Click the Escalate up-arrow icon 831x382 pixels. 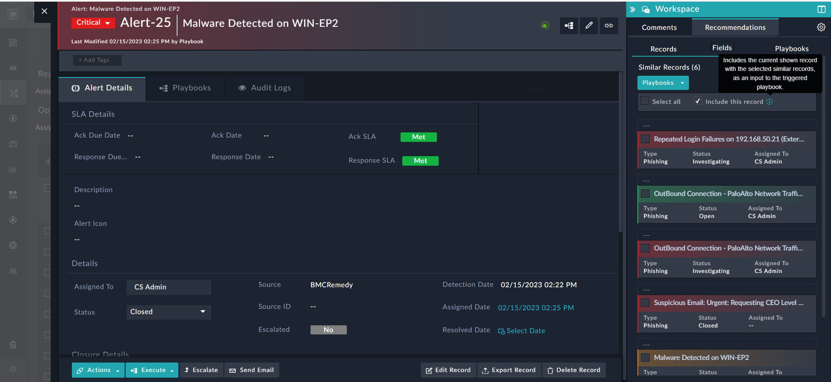(x=187, y=370)
